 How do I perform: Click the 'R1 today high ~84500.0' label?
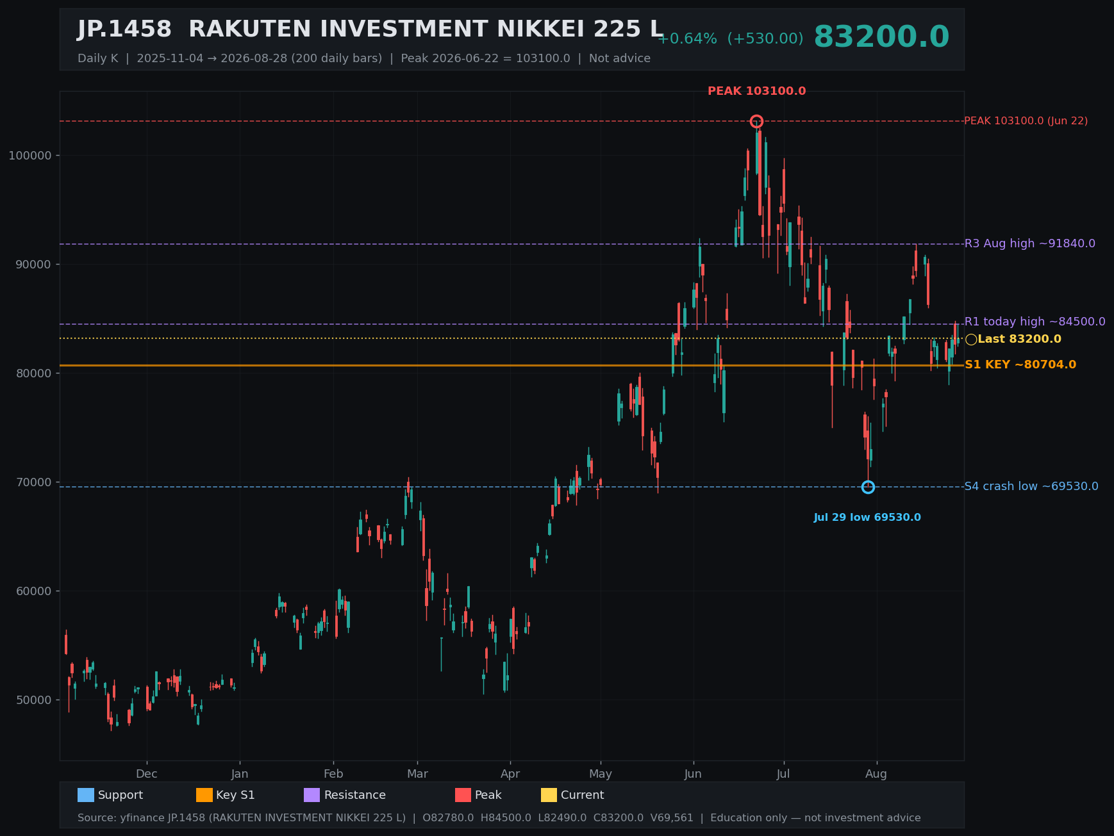pyautogui.click(x=1035, y=322)
